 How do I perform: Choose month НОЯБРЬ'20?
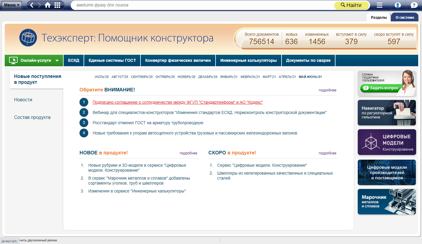pos(187,77)
